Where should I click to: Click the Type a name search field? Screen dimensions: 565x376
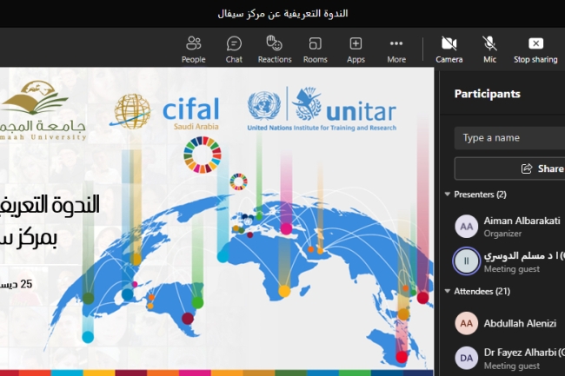(509, 138)
